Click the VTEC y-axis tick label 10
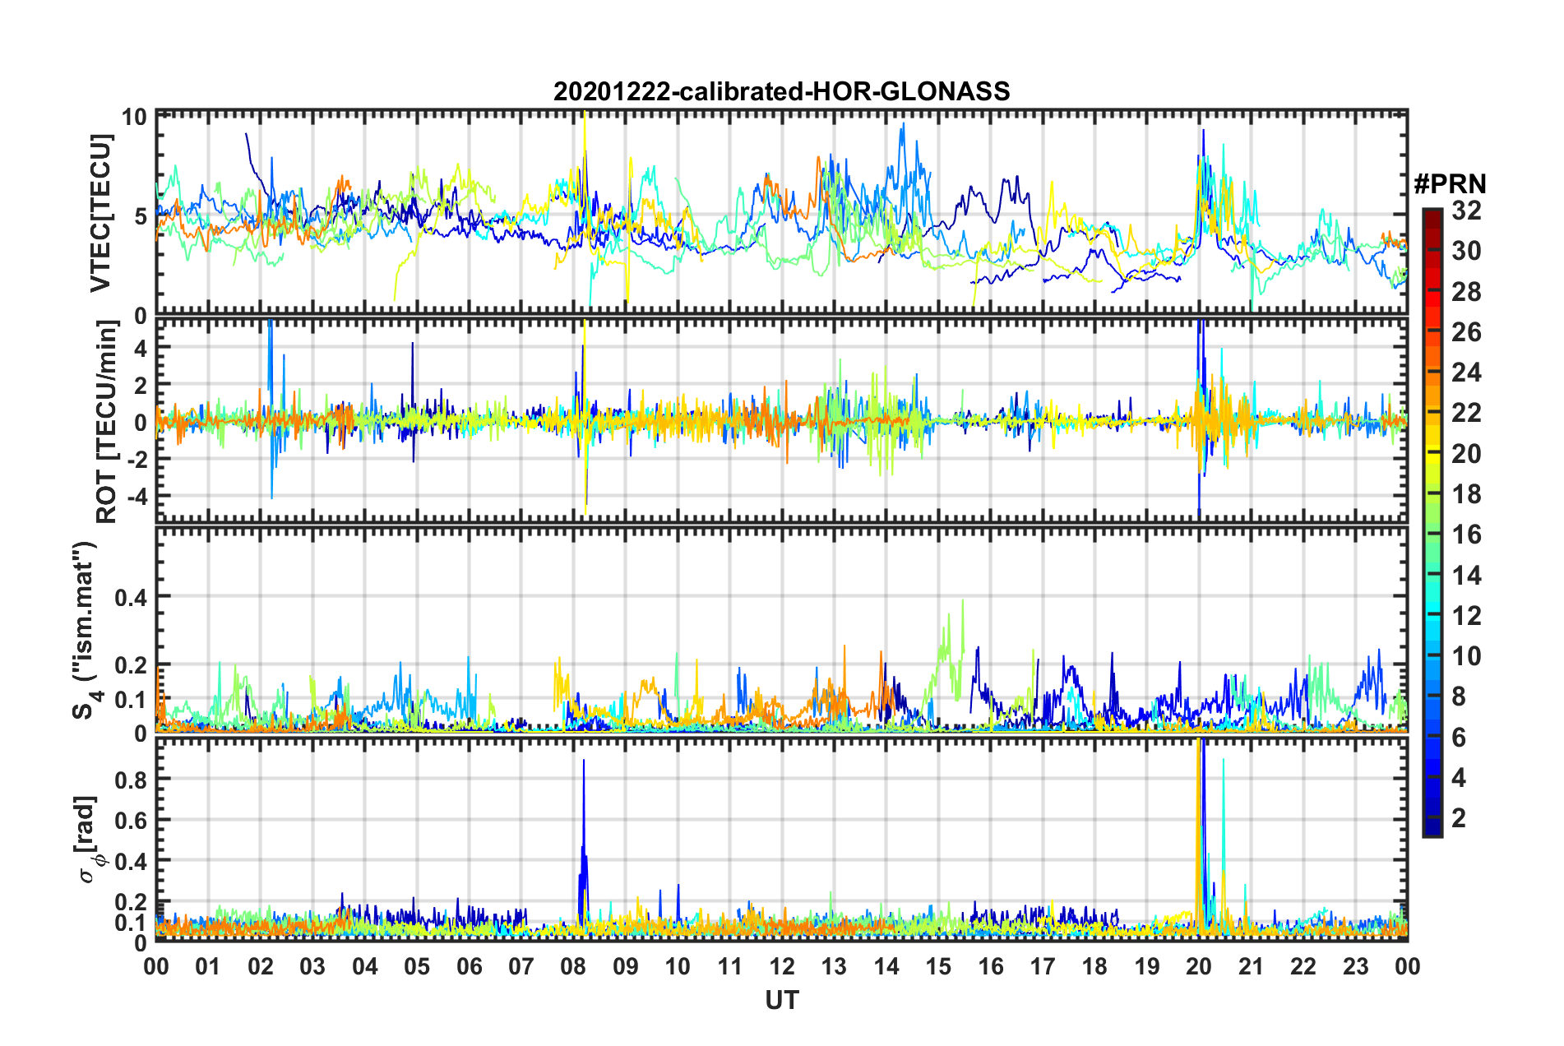The height and width of the screenshot is (1046, 1564). tap(135, 117)
